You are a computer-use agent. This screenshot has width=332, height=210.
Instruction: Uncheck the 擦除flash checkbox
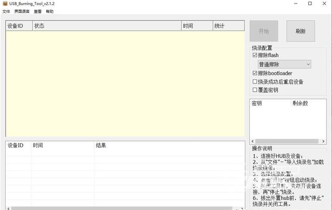click(255, 55)
